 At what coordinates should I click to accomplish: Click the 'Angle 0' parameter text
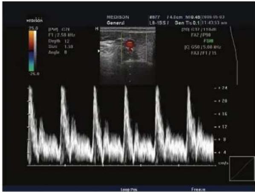pos(58,52)
